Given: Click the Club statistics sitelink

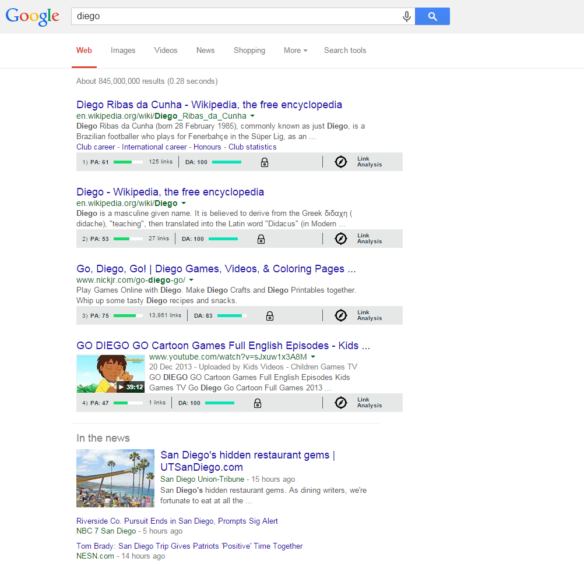Looking at the screenshot, I should coord(252,147).
